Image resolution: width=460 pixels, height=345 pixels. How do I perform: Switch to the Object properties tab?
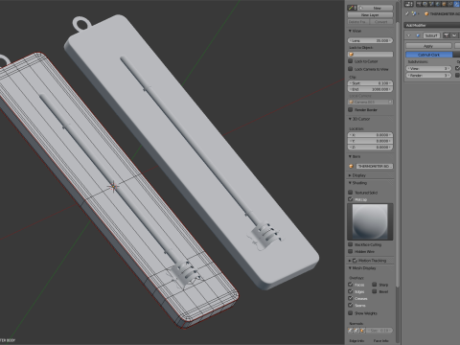pyautogui.click(x=444, y=4)
